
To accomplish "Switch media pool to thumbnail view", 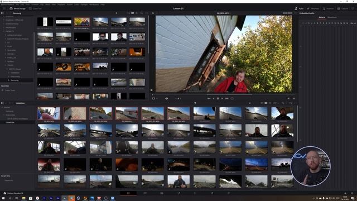I will [x=266, y=103].
